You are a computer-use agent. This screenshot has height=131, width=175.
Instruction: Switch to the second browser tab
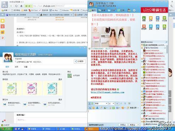click(x=56, y=15)
